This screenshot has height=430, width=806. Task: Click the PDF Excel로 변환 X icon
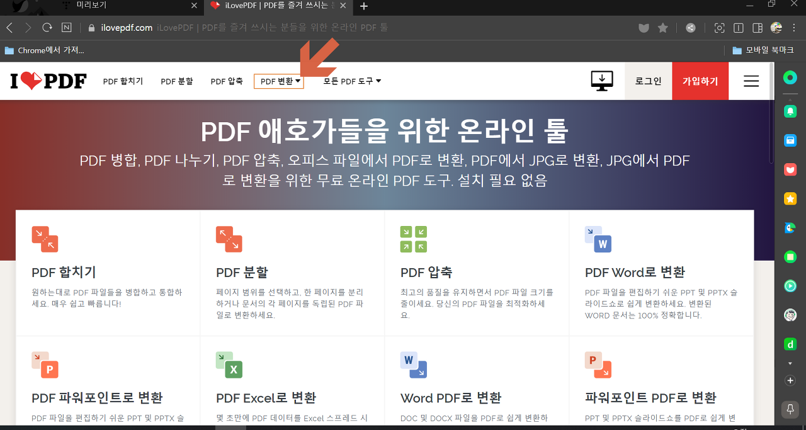[229, 365]
